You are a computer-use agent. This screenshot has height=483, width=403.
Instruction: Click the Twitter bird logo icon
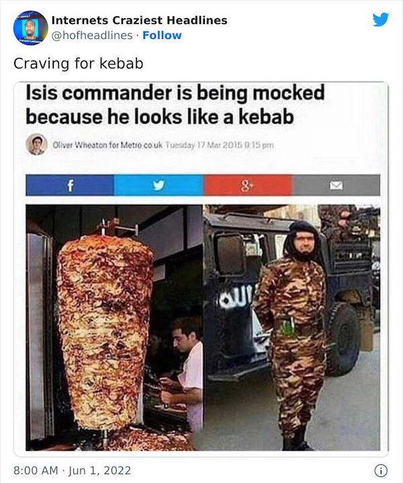(x=381, y=20)
